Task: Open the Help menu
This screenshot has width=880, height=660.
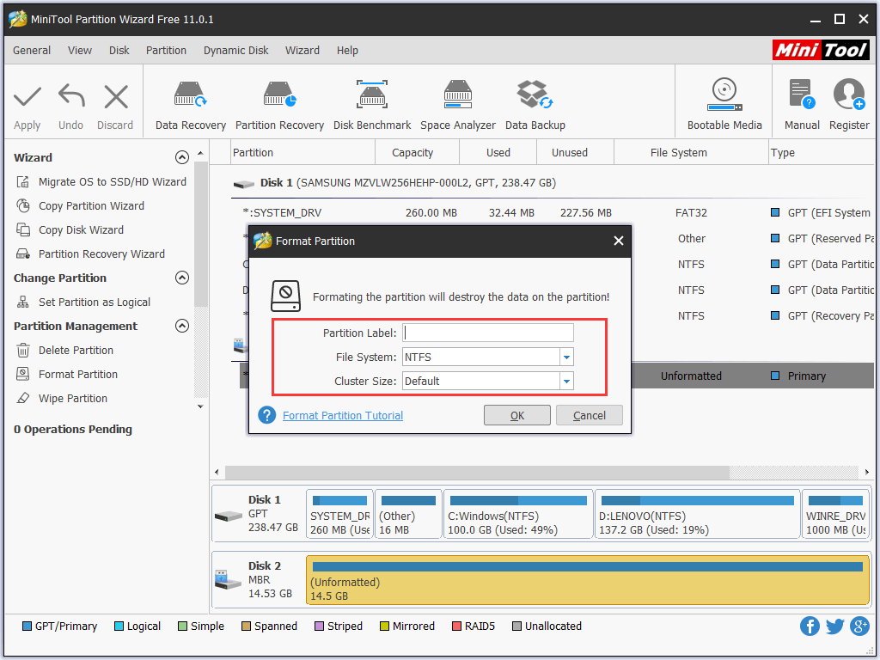Action: point(347,51)
